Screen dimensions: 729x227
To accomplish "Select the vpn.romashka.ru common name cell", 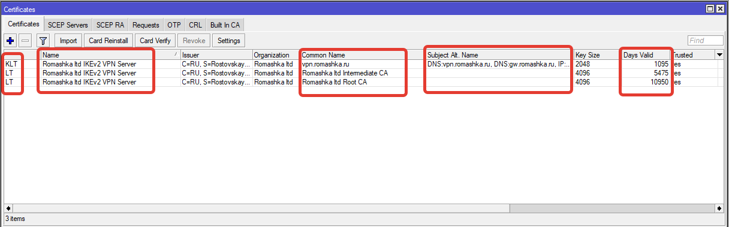I will (x=363, y=64).
